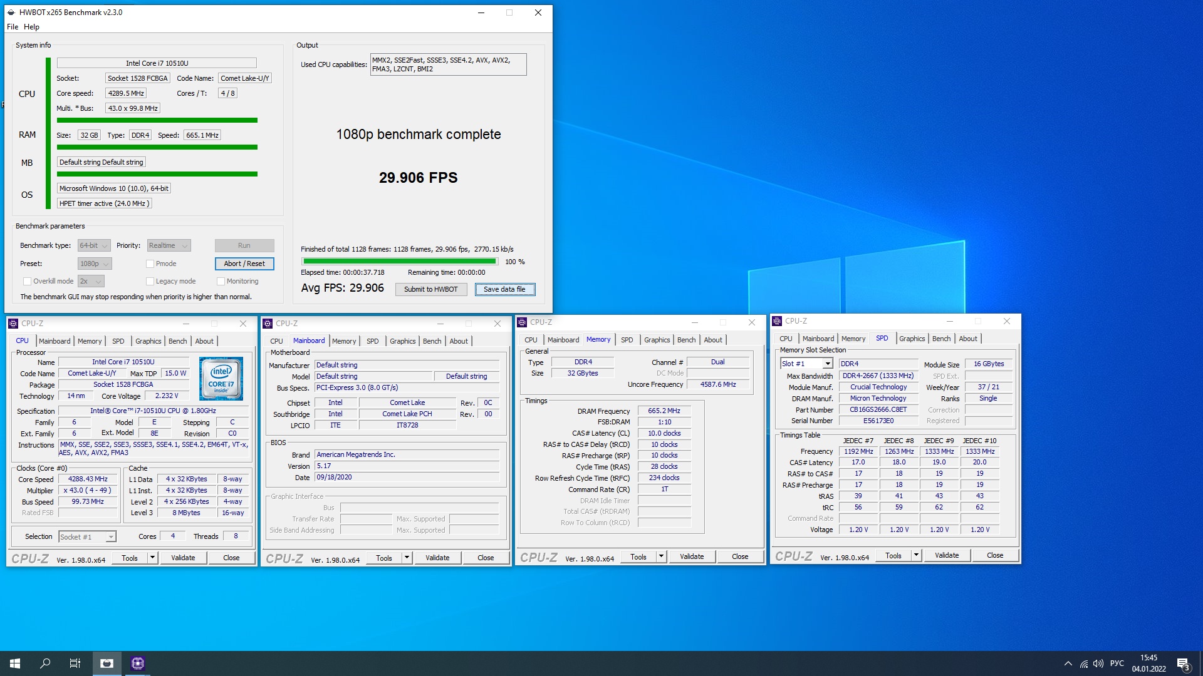Click the app icon of the CPU-Z Memory window
Screen dimensions: 1203x676
pyautogui.click(x=522, y=322)
